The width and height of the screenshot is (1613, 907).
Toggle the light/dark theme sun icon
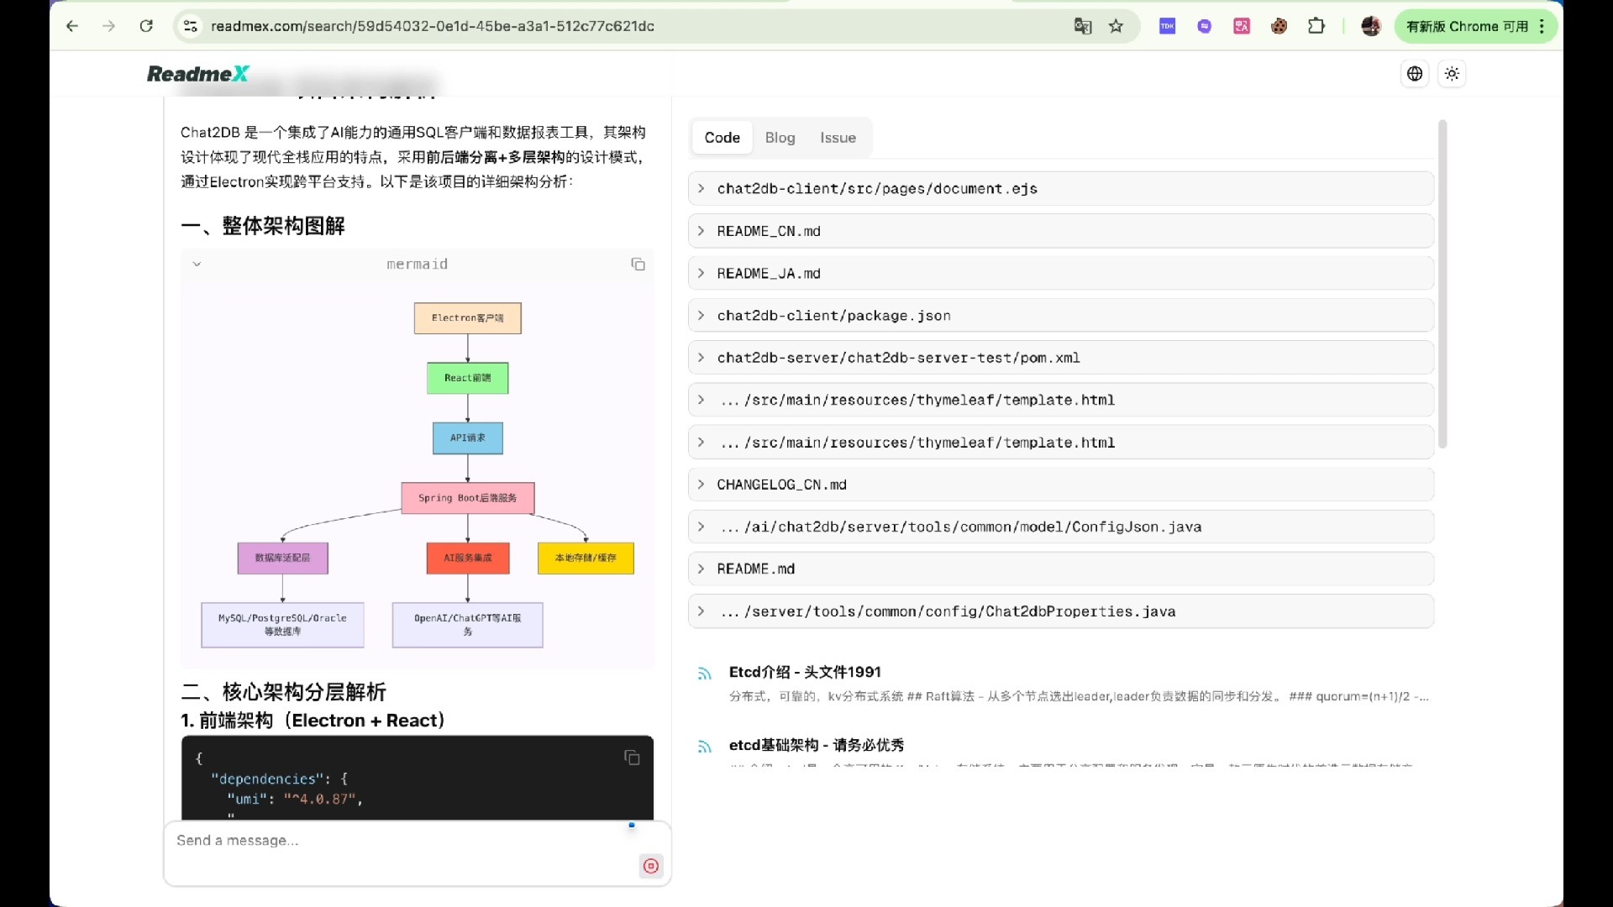[1452, 74]
